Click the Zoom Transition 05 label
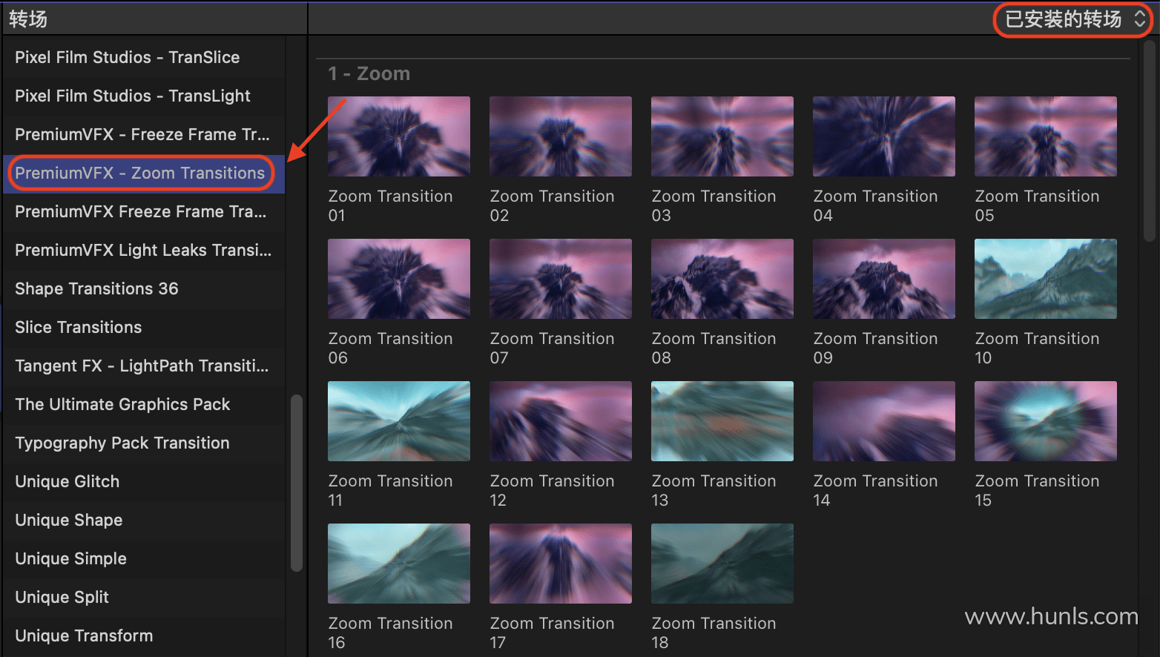Screen dimensions: 1160x657 tap(1037, 206)
